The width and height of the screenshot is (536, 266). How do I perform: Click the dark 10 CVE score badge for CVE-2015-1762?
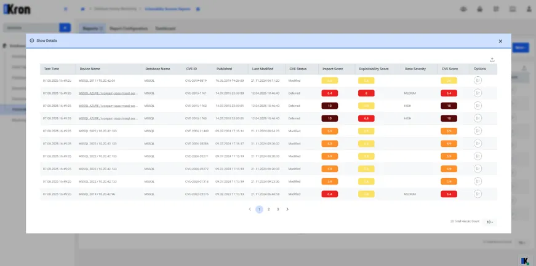coord(449,106)
